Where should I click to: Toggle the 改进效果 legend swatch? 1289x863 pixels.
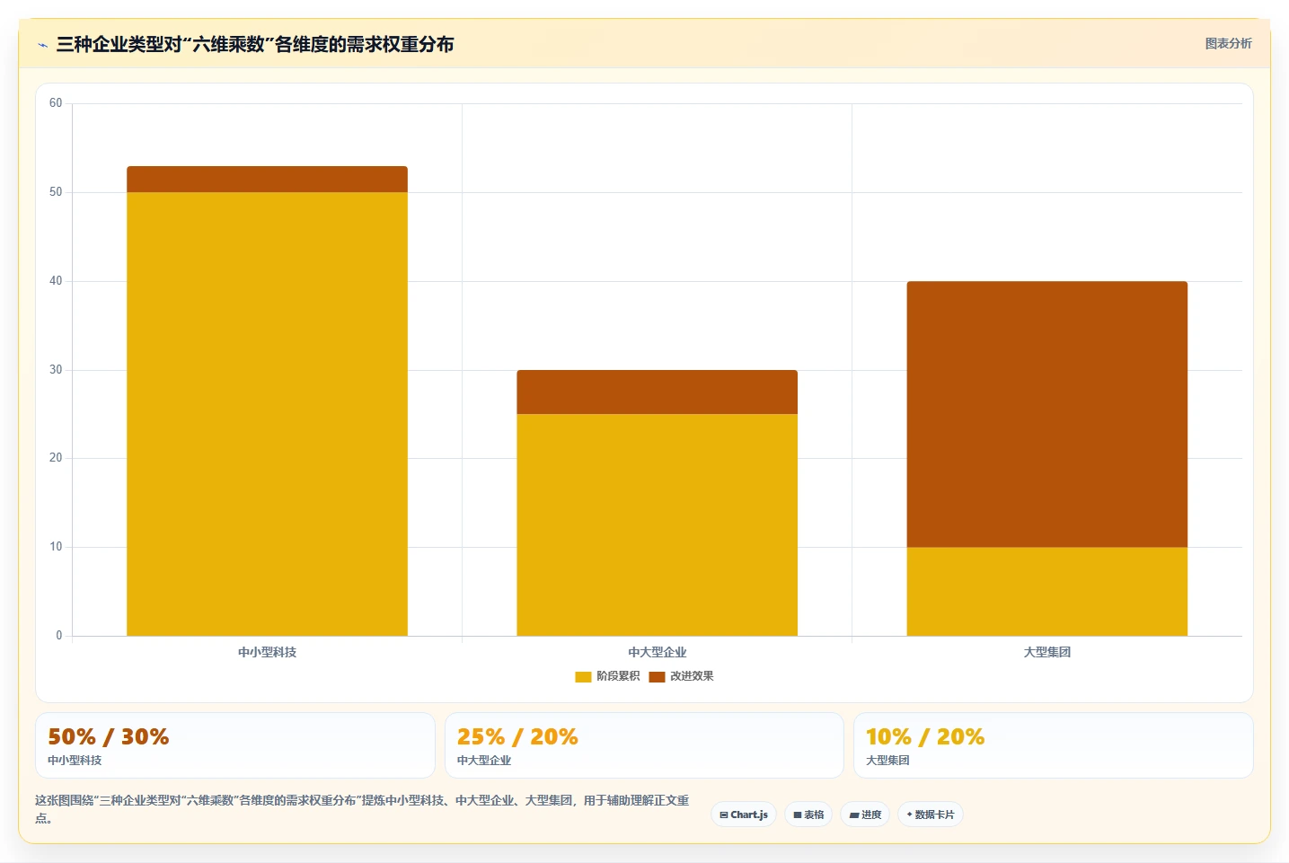click(657, 676)
